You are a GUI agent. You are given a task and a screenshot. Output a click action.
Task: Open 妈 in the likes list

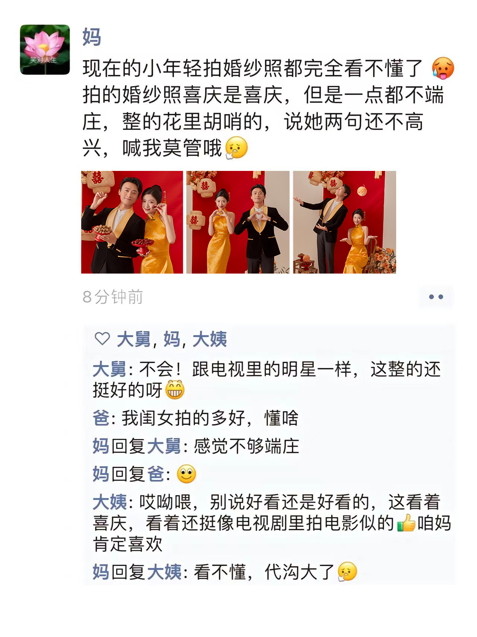(172, 339)
